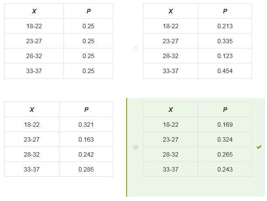This screenshot has width=267, height=201.
Task: Click the 0.25 value in the 18-22 row
Action: [88, 26]
